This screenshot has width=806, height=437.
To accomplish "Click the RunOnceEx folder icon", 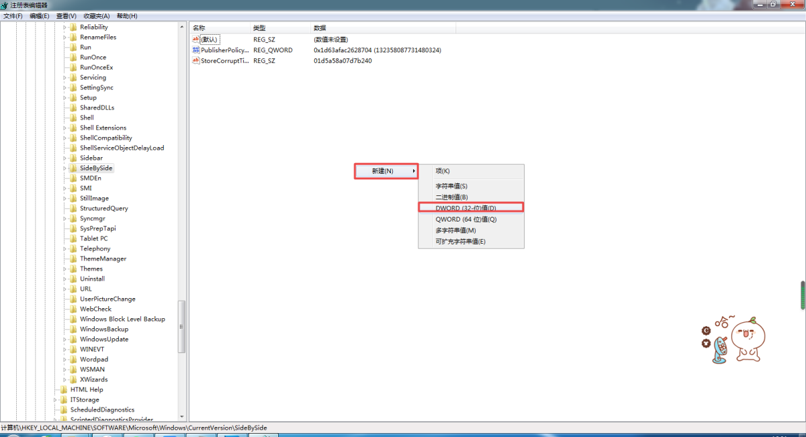I will click(74, 68).
